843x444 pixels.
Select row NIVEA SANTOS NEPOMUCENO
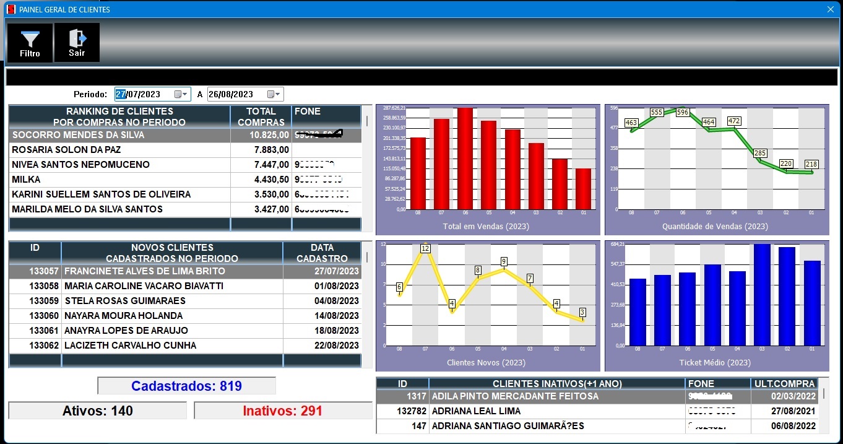[x=185, y=165]
